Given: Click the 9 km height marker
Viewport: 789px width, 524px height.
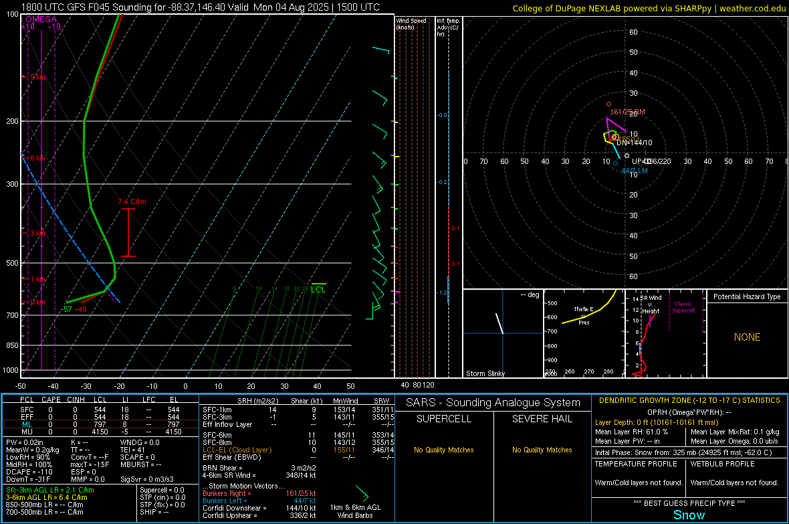Looking at the screenshot, I should tap(37, 77).
